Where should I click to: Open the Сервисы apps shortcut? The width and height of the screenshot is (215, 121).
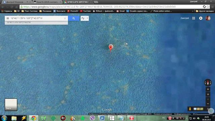[7, 11]
